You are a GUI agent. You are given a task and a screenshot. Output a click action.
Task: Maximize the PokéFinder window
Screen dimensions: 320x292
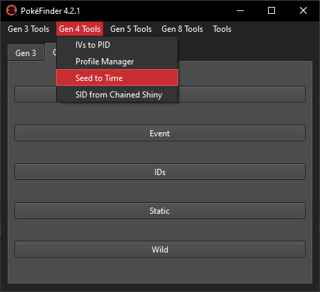[x=272, y=10]
